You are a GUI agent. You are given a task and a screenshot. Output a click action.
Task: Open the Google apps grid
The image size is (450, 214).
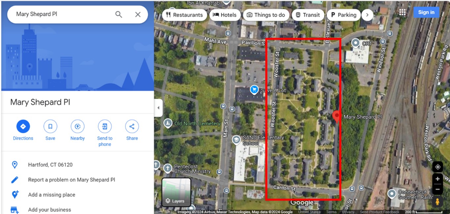(402, 12)
